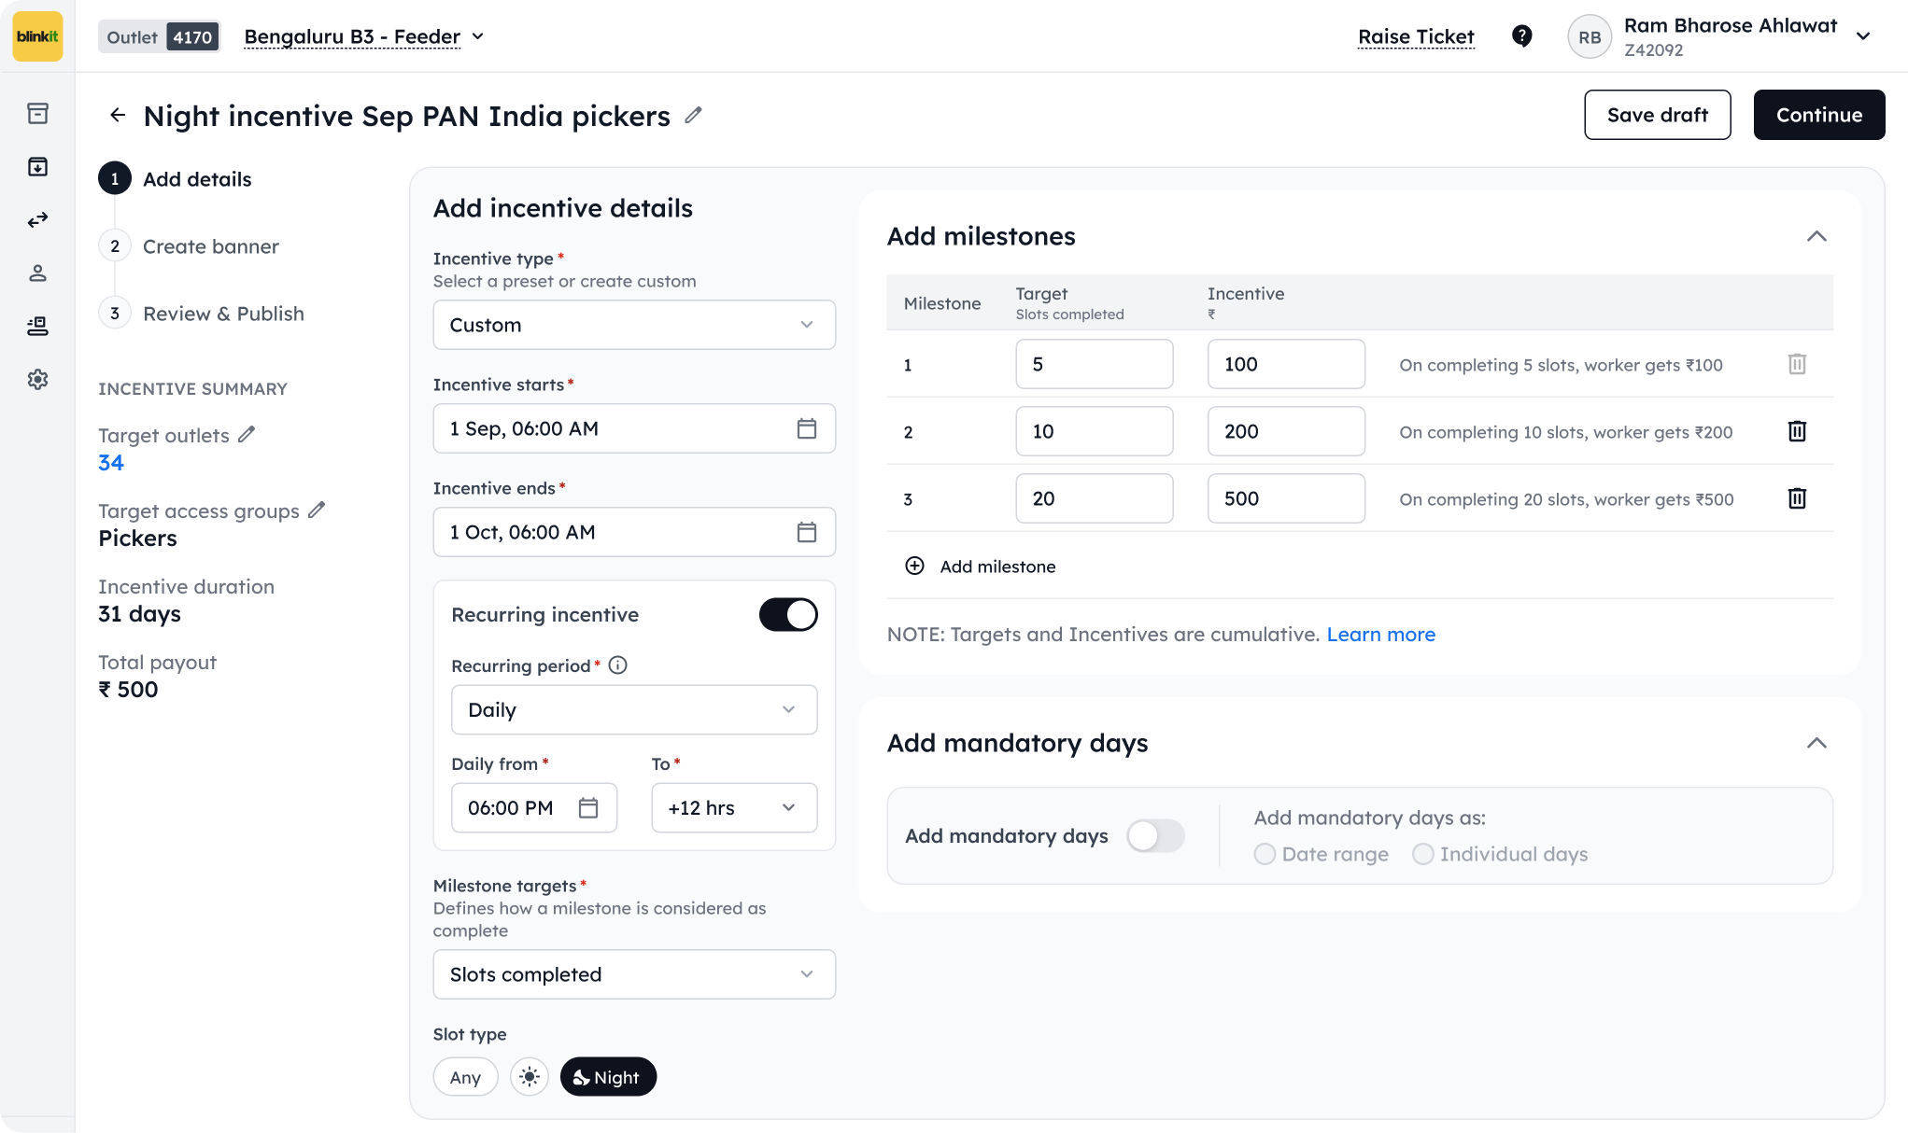Open the person sidebar icon
Viewport: 1908px width, 1133px height.
(x=37, y=273)
